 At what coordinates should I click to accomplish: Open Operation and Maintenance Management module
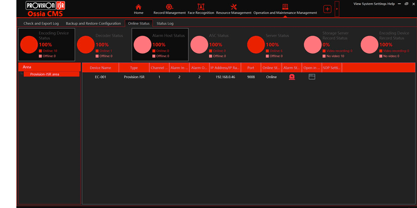(x=285, y=9)
